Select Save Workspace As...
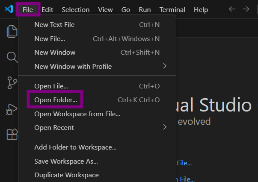This screenshot has height=182, width=258. click(x=97, y=161)
